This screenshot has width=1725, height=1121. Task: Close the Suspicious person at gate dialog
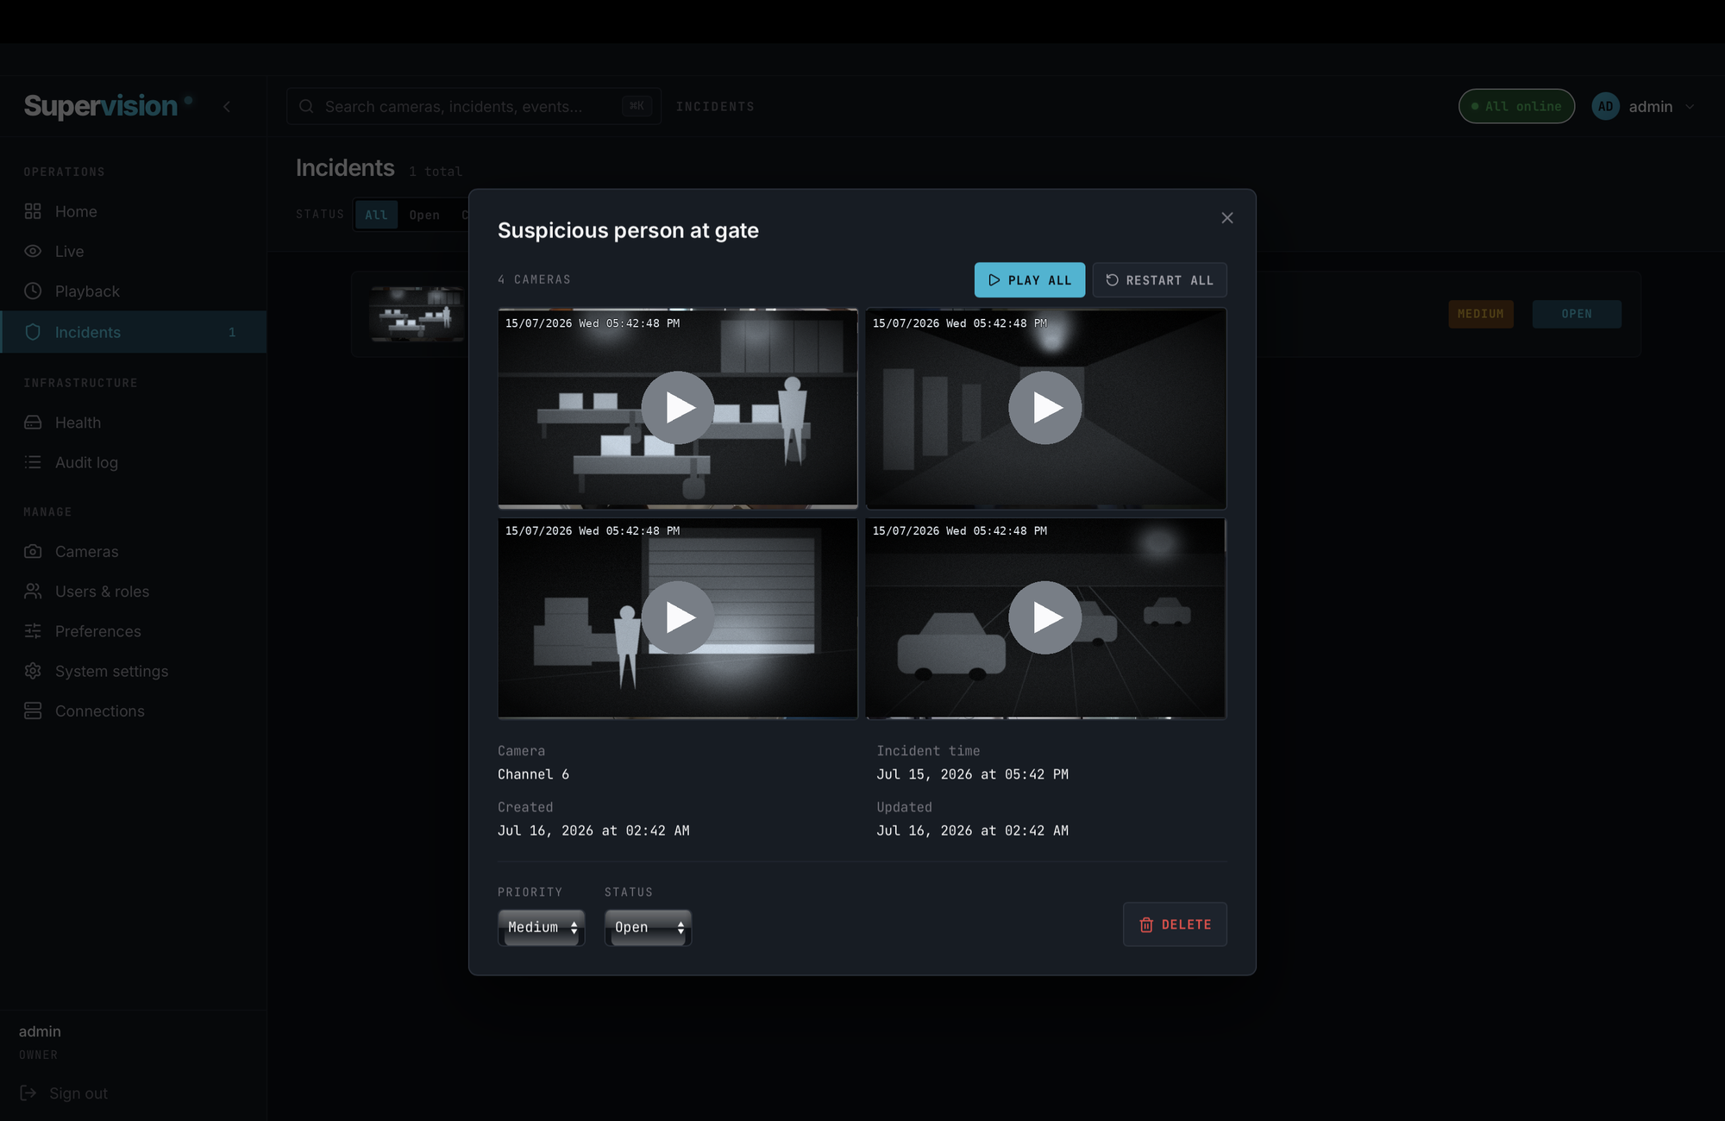pyautogui.click(x=1227, y=218)
